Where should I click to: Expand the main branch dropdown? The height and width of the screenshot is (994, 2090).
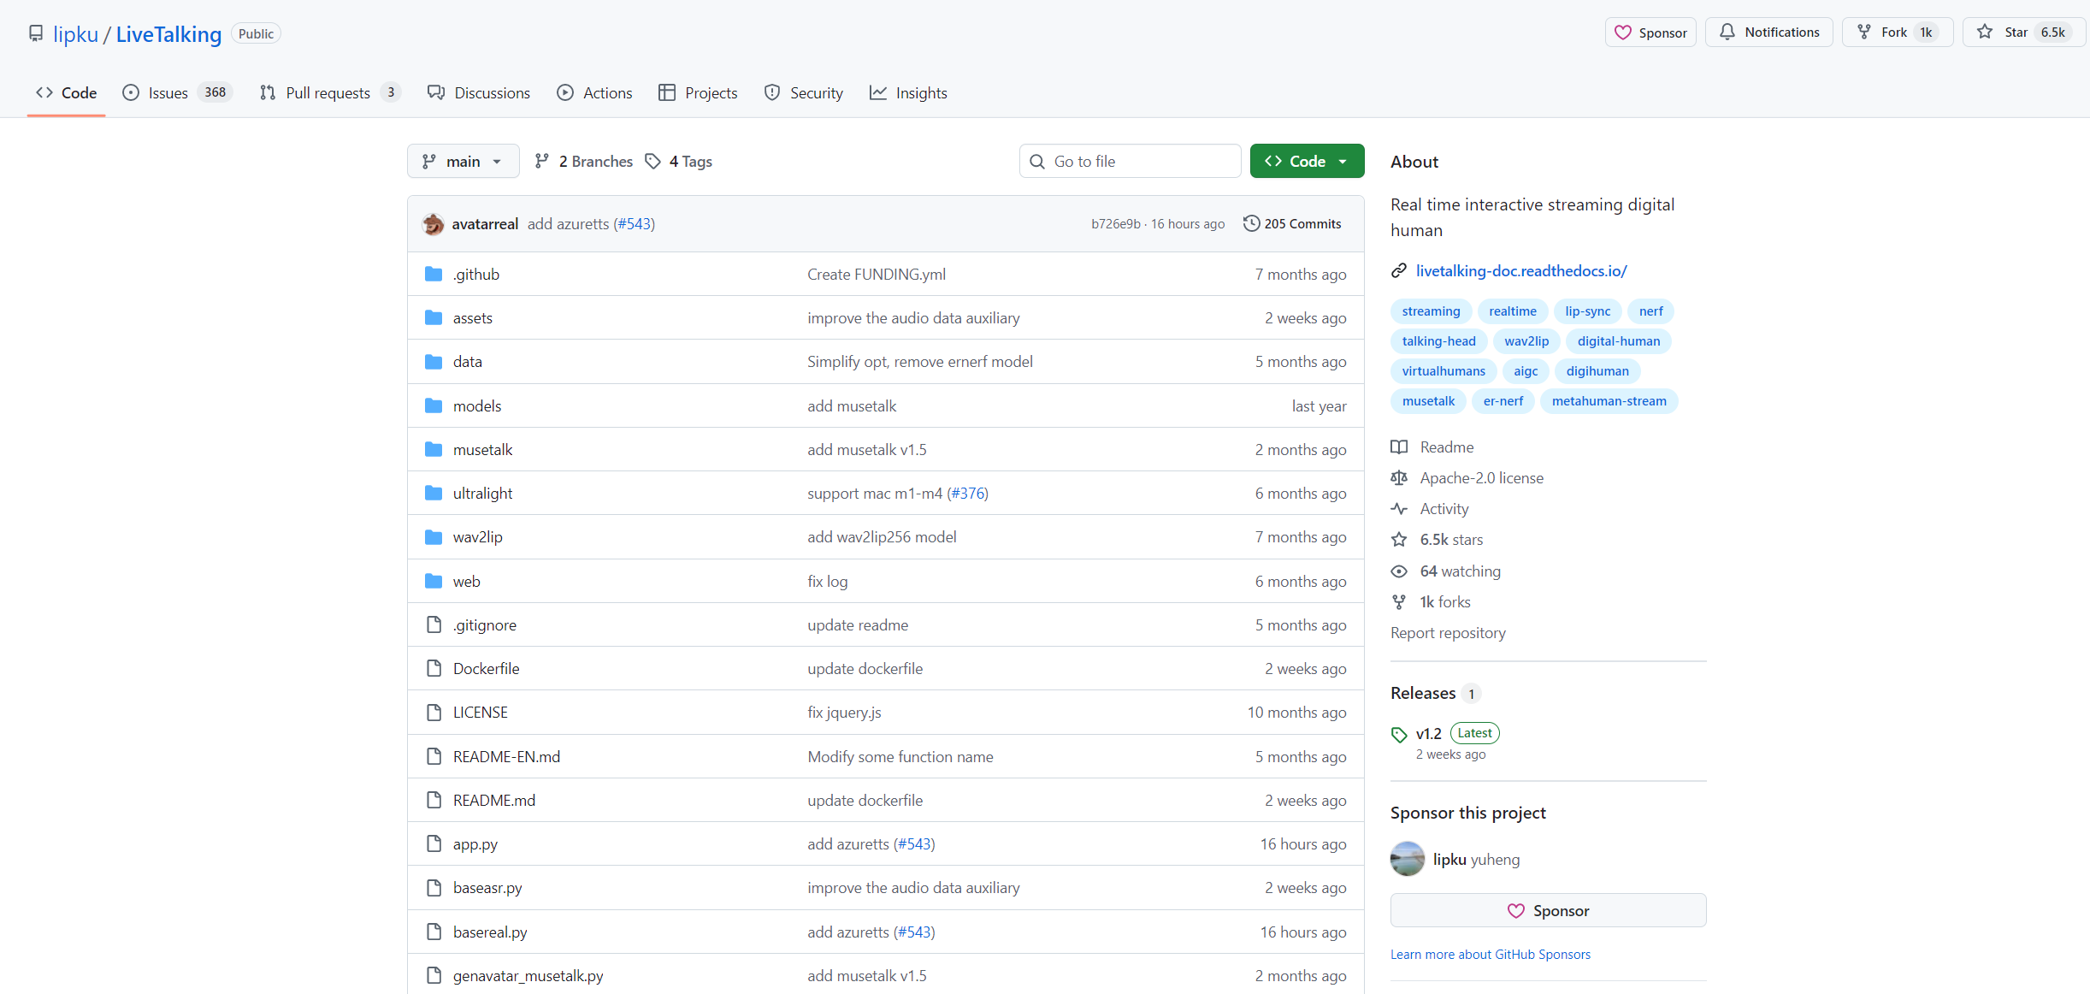point(463,162)
